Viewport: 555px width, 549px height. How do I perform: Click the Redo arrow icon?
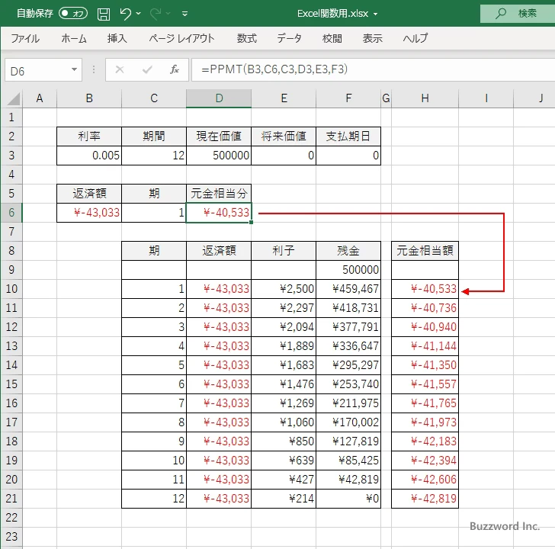coord(155,14)
